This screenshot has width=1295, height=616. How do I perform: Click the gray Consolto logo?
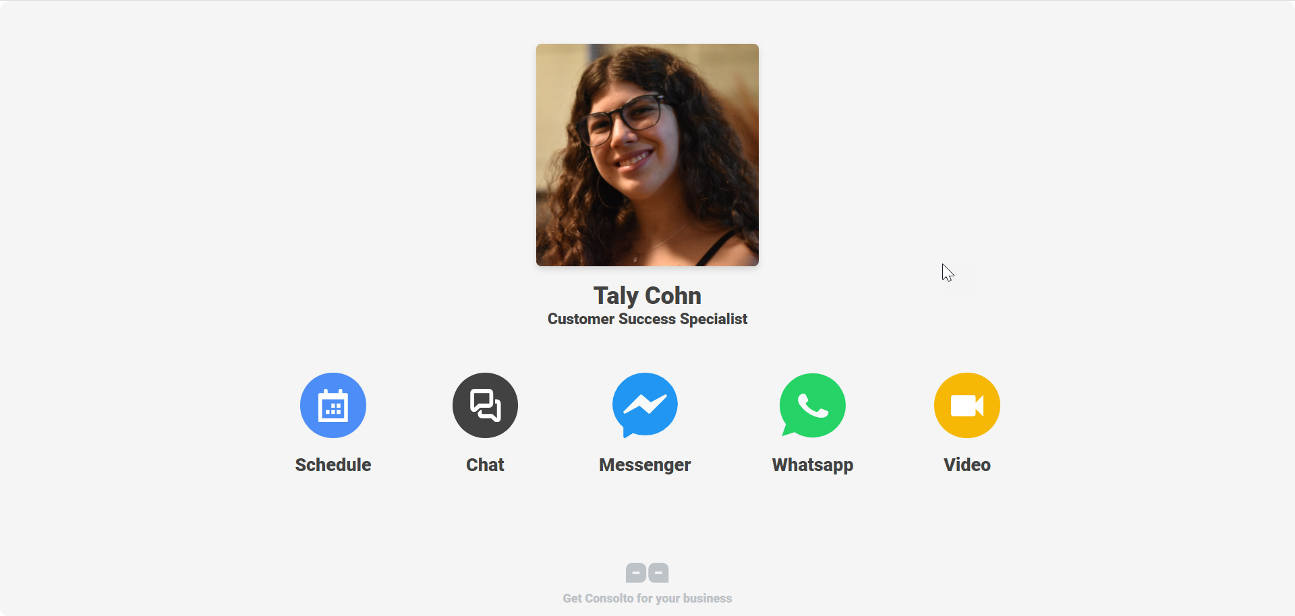tap(647, 573)
